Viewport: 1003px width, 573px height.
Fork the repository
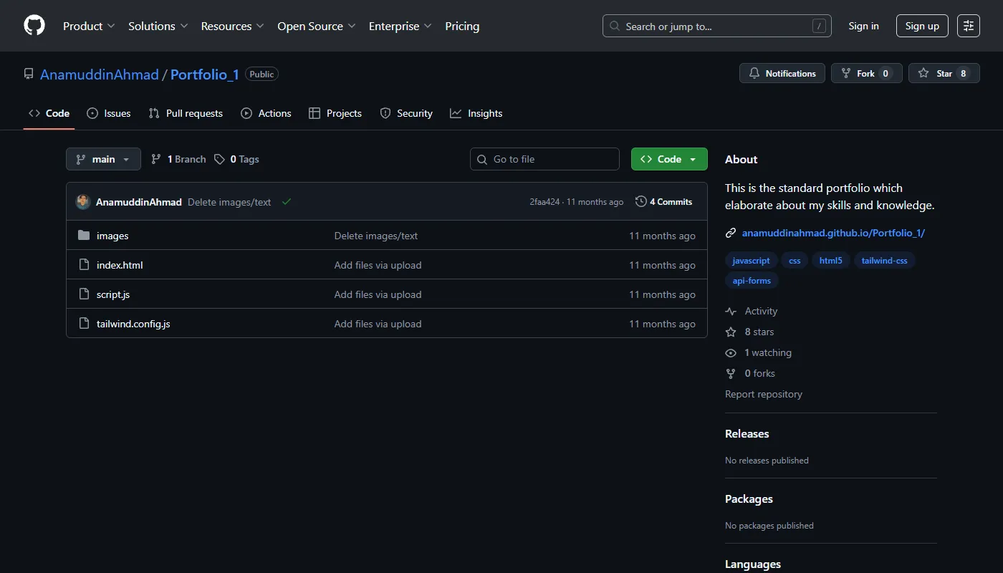pos(867,73)
